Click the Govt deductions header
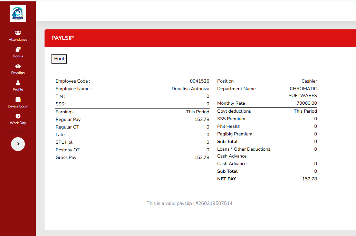 pos(234,111)
